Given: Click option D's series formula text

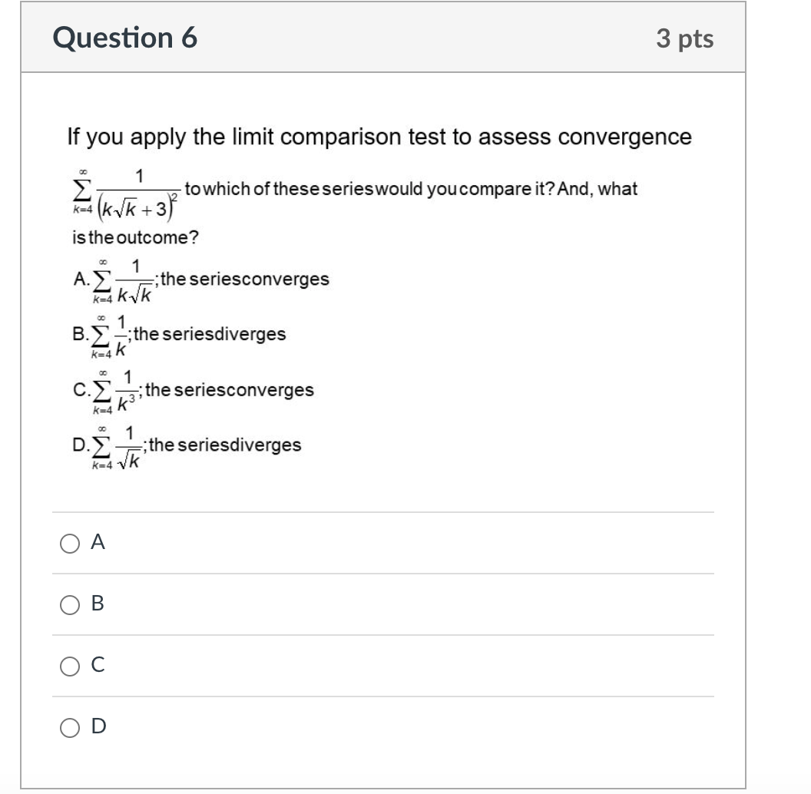Looking at the screenshot, I should [x=184, y=444].
